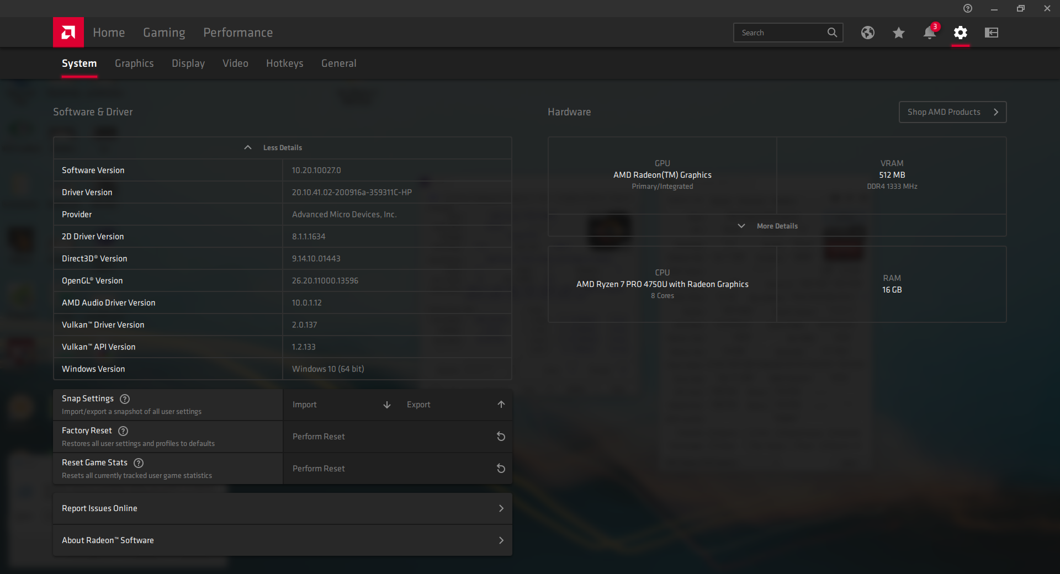
Task: Click the help question mark icon in title bar
Action: click(x=967, y=8)
